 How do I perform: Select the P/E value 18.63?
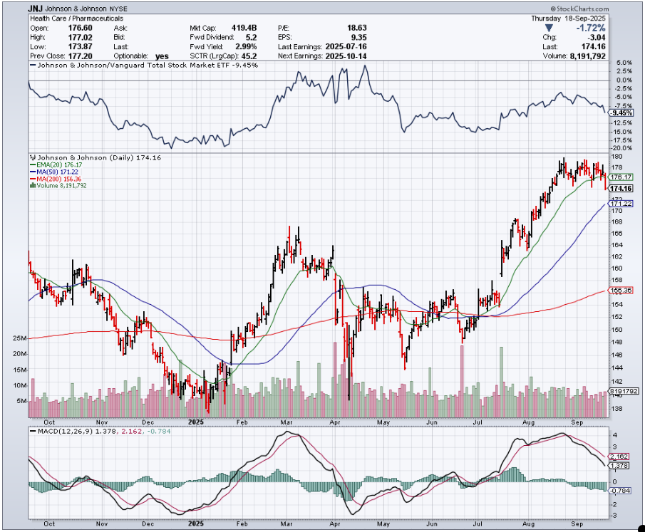[356, 28]
